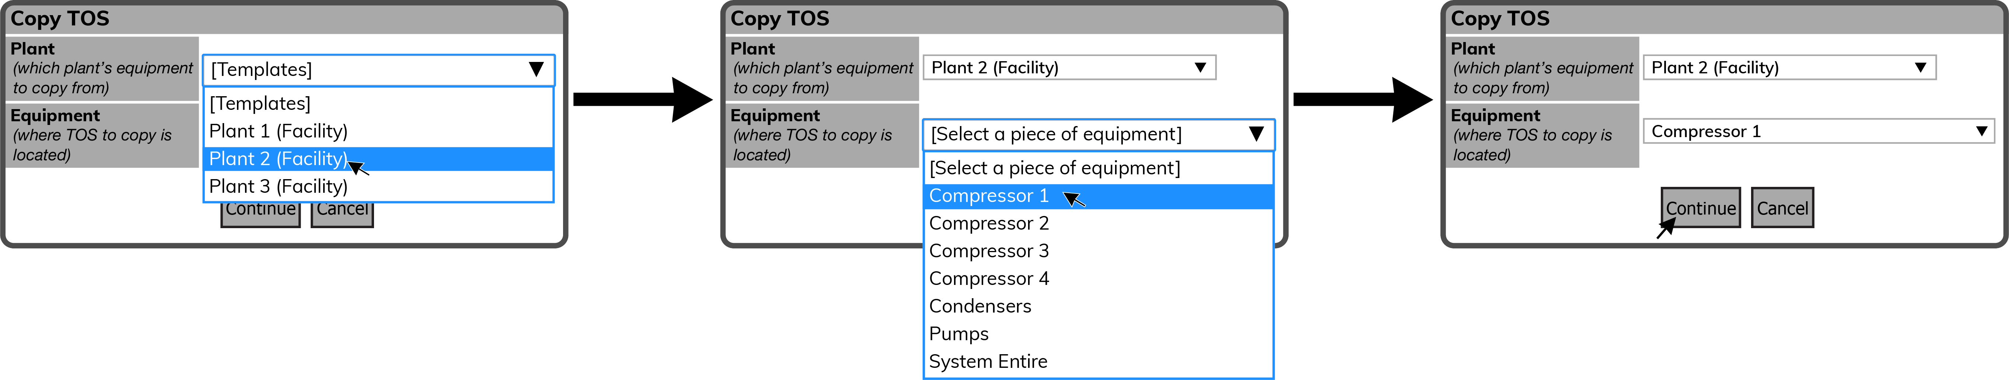This screenshot has height=380, width=2009.
Task: Pick System Entire equipment option
Action: coord(1098,361)
